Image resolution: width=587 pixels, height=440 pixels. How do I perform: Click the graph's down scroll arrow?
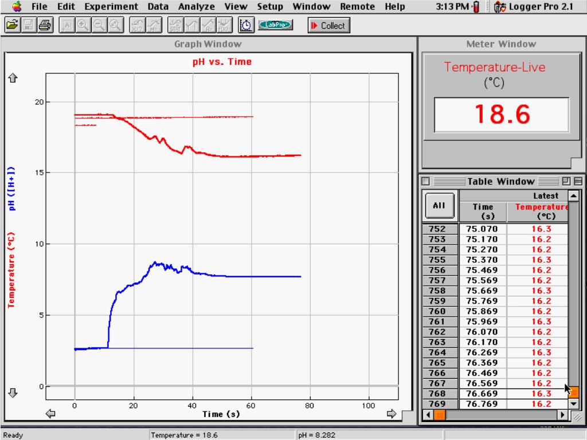point(13,392)
